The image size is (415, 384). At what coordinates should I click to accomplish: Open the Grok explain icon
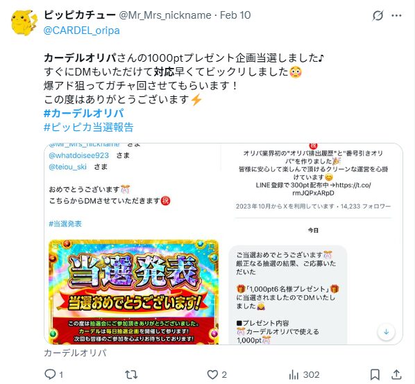pyautogui.click(x=378, y=15)
